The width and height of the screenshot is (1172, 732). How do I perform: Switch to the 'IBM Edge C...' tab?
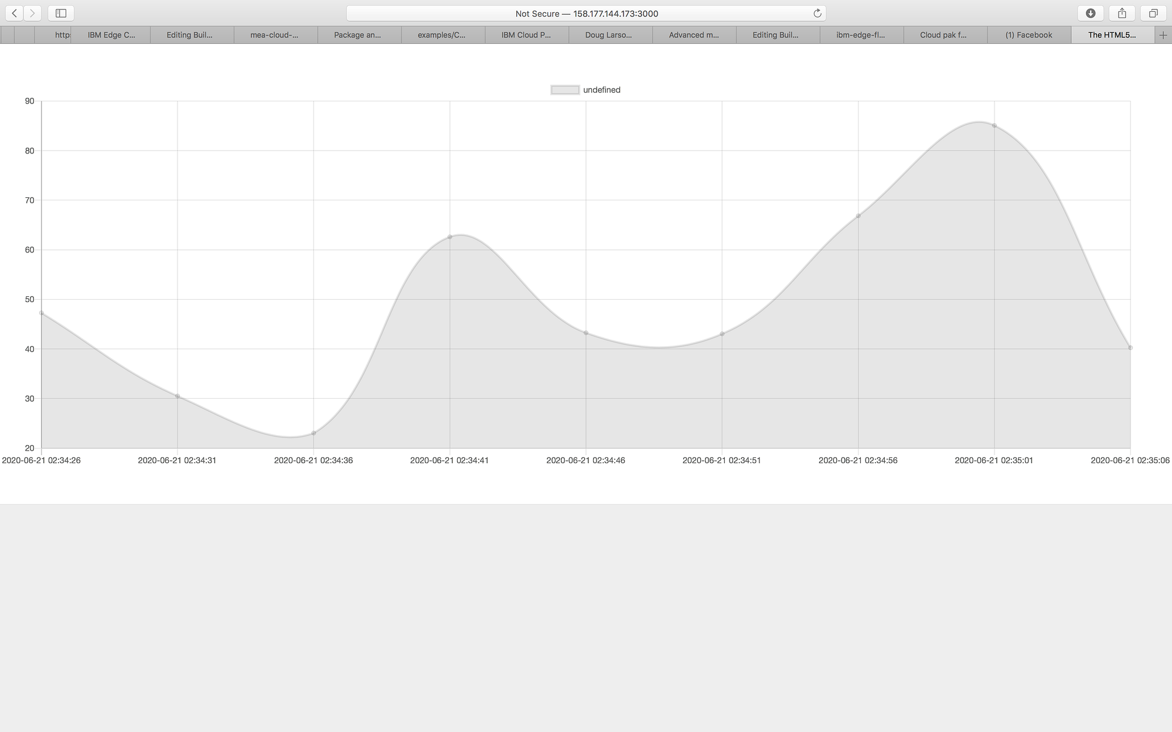tap(110, 35)
